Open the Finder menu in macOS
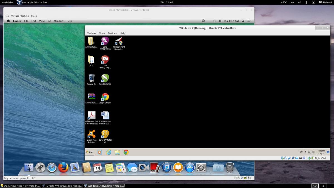The height and width of the screenshot is (188, 334). coord(17,21)
